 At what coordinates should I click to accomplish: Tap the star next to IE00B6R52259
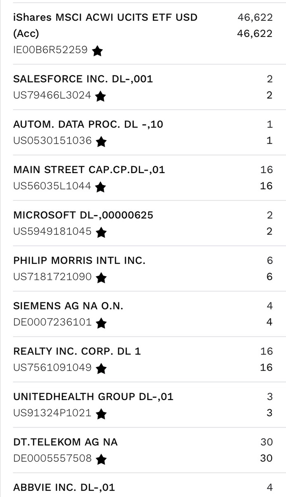(98, 51)
